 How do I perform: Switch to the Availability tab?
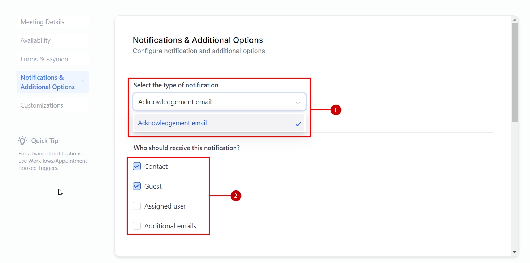(x=35, y=40)
